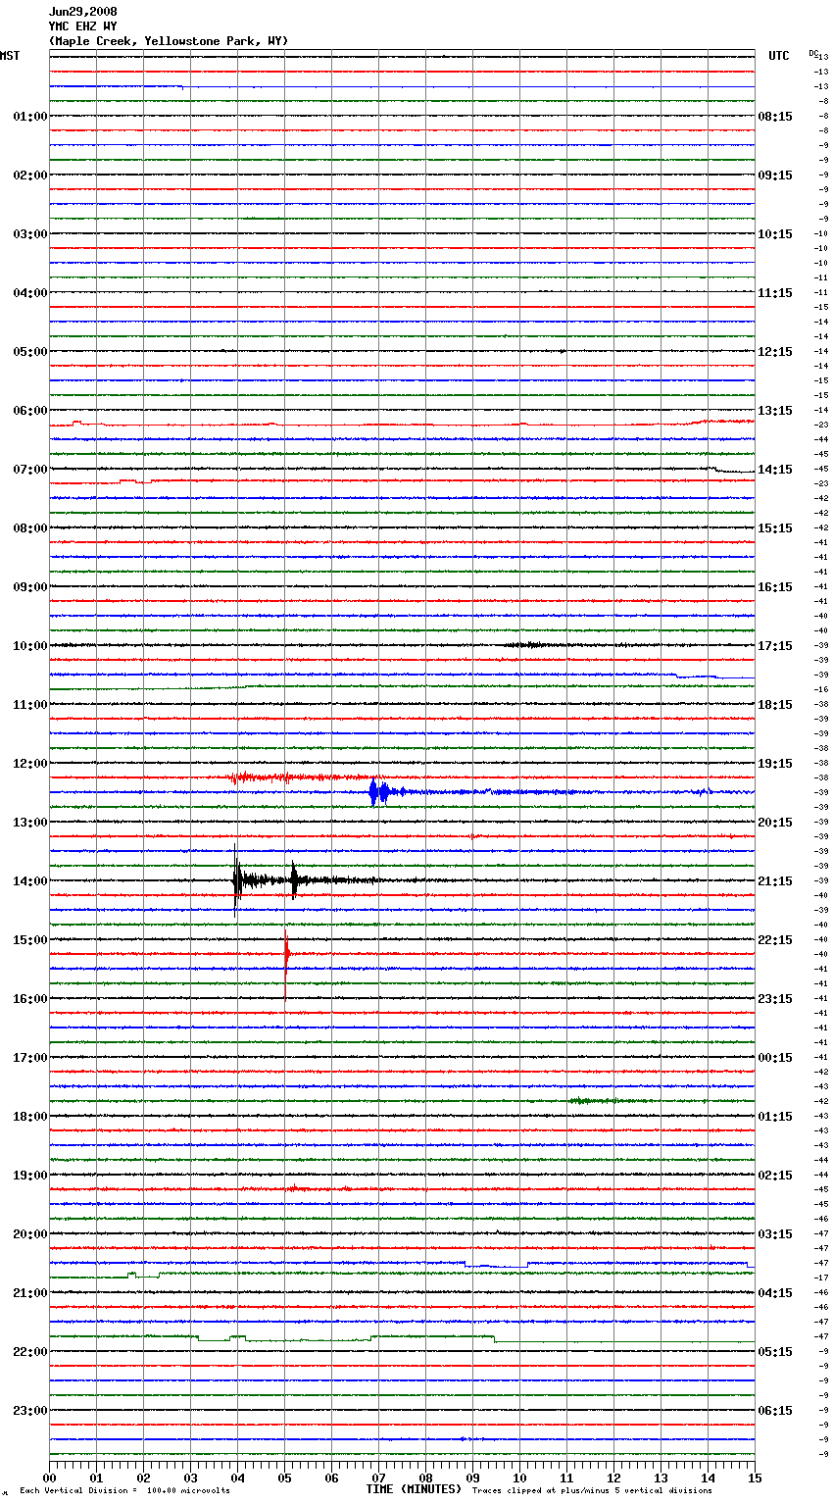Click the '23:15' UTC row label
The height and width of the screenshot is (1504, 833).
[x=775, y=999]
